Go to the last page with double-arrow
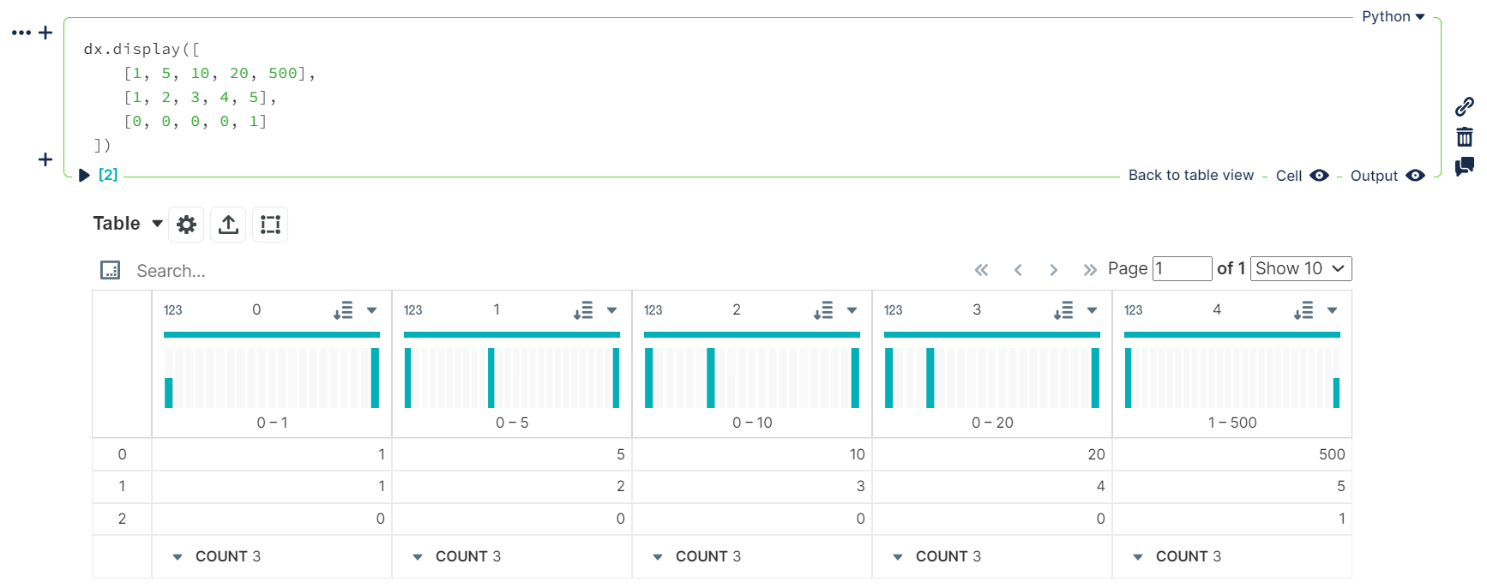This screenshot has width=1487, height=588. pos(1090,270)
